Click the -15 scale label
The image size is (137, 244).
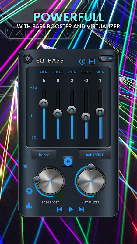(x=33, y=138)
